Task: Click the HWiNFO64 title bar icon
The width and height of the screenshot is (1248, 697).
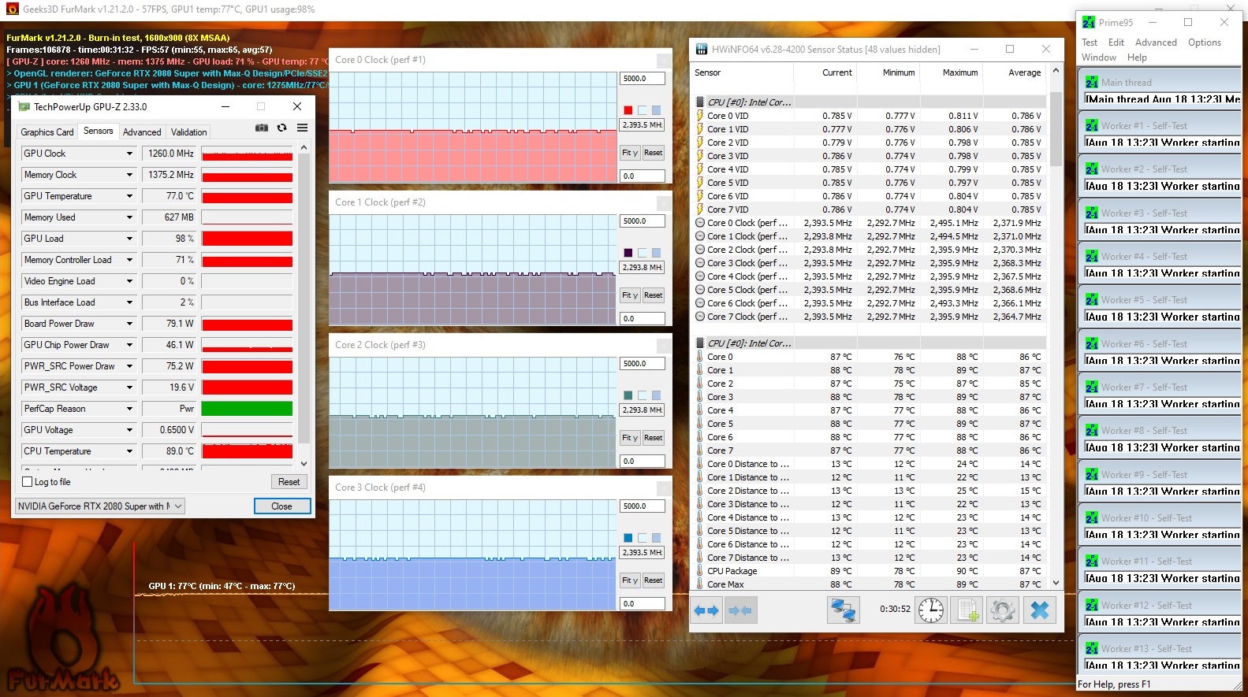Action: (x=701, y=49)
